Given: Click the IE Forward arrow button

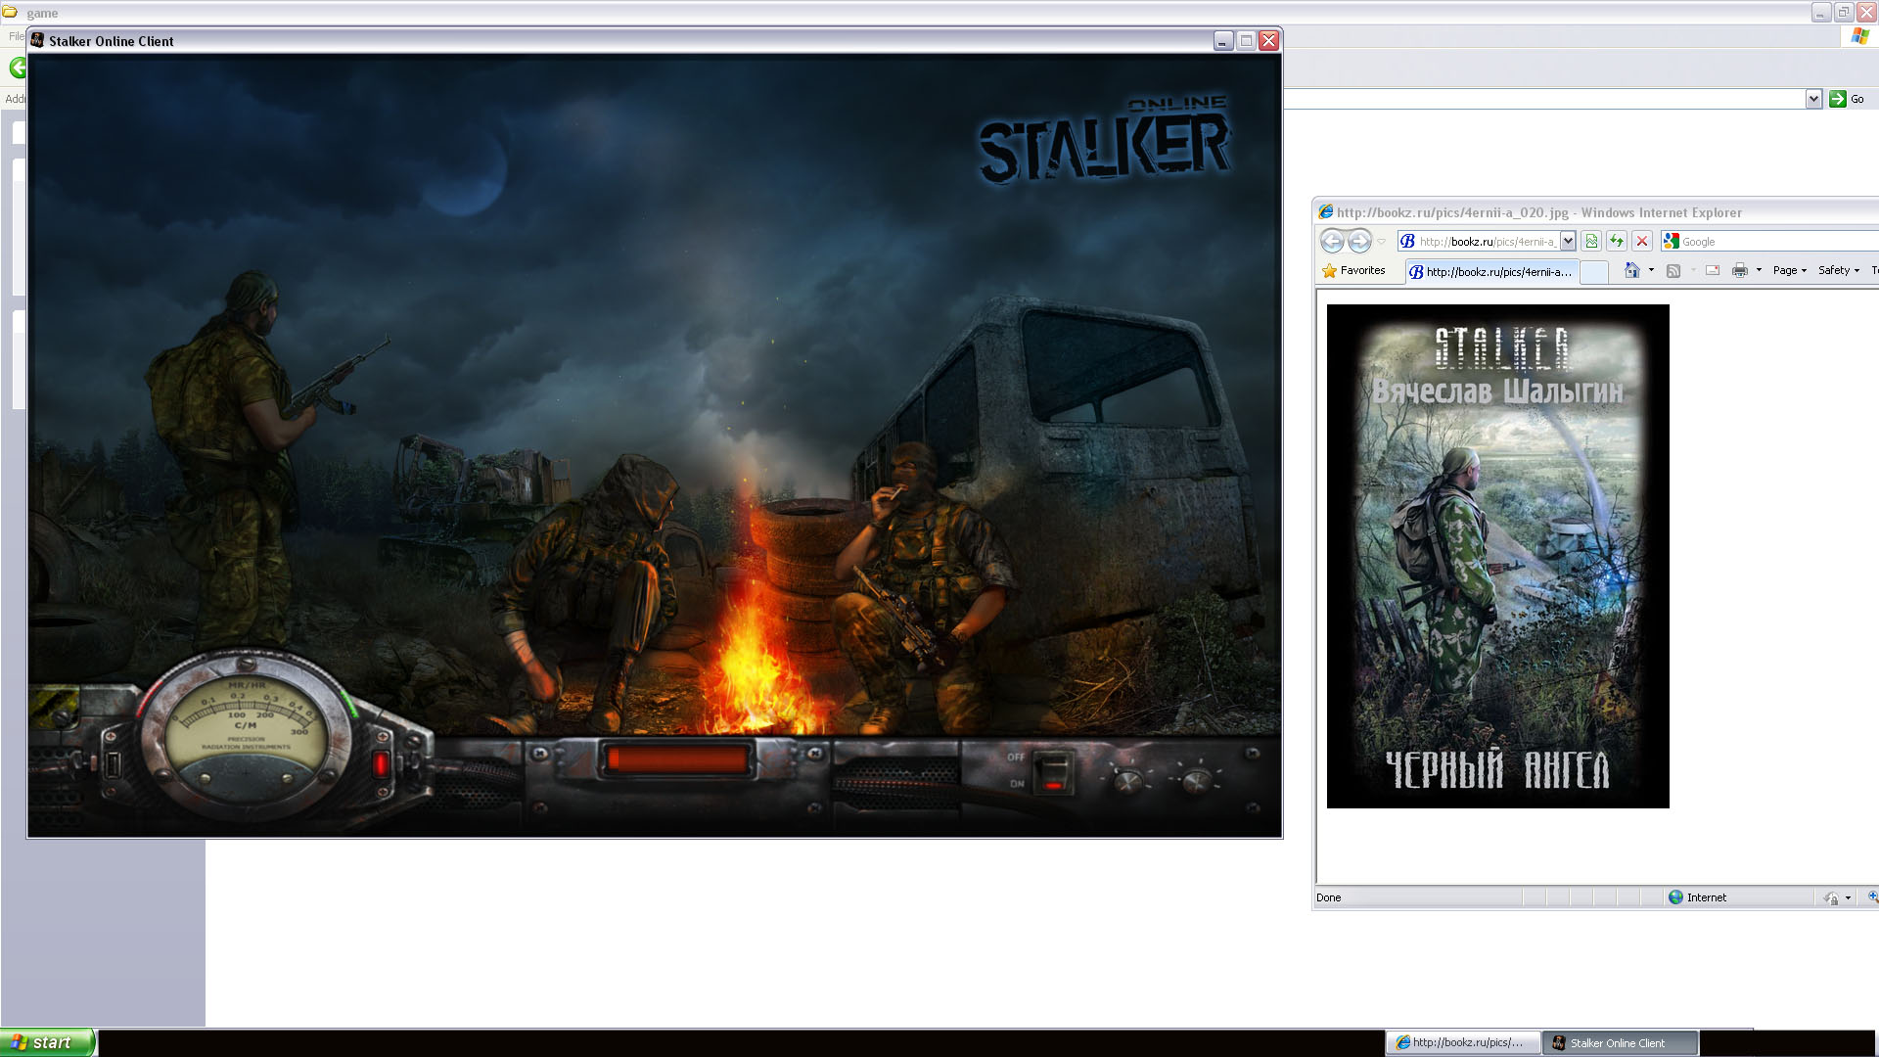Looking at the screenshot, I should tap(1359, 242).
